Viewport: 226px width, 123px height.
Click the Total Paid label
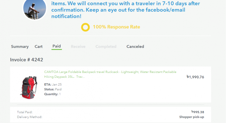25,112
